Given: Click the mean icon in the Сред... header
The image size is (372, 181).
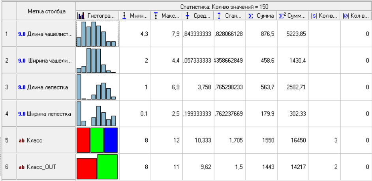Looking at the screenshot, I should [x=188, y=16].
